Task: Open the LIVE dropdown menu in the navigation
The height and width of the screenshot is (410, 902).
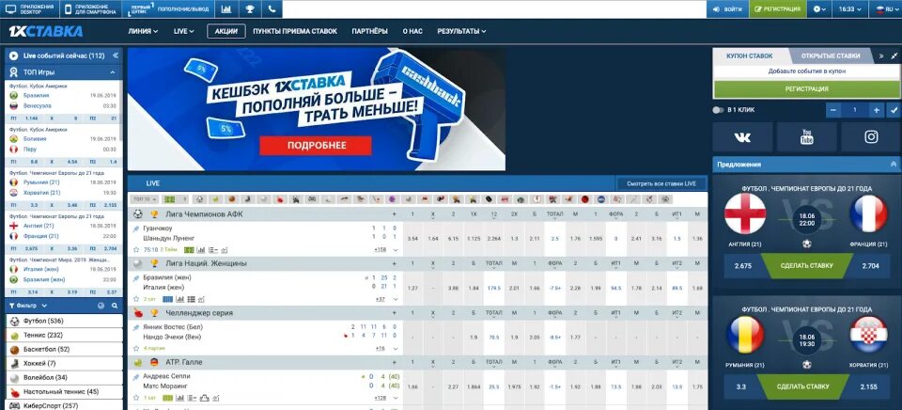Action: pyautogui.click(x=184, y=31)
